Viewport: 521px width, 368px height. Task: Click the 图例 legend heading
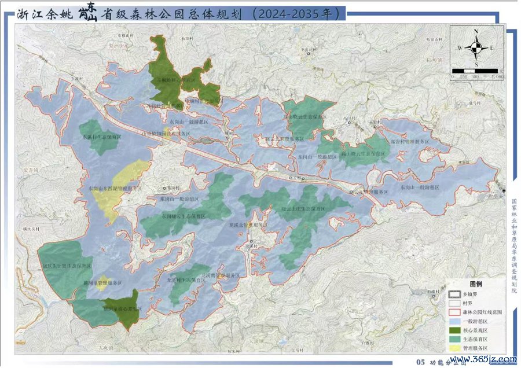(476, 284)
